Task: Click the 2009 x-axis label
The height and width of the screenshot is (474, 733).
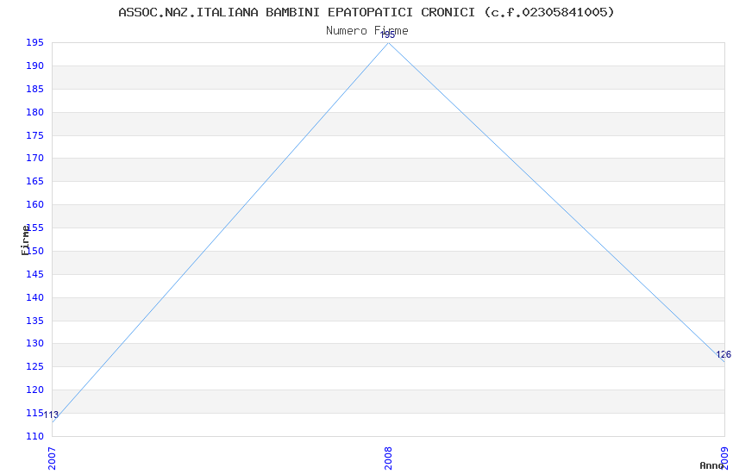Action: pos(724,458)
